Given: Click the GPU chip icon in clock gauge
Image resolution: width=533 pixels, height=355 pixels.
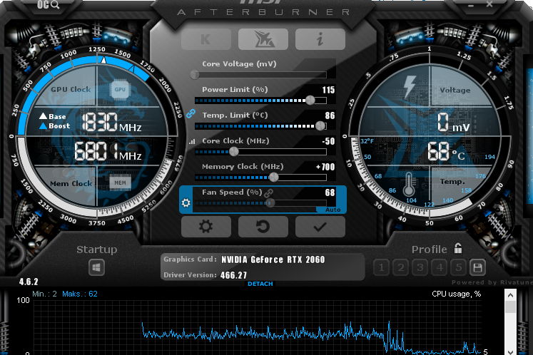Looking at the screenshot, I should [x=120, y=90].
